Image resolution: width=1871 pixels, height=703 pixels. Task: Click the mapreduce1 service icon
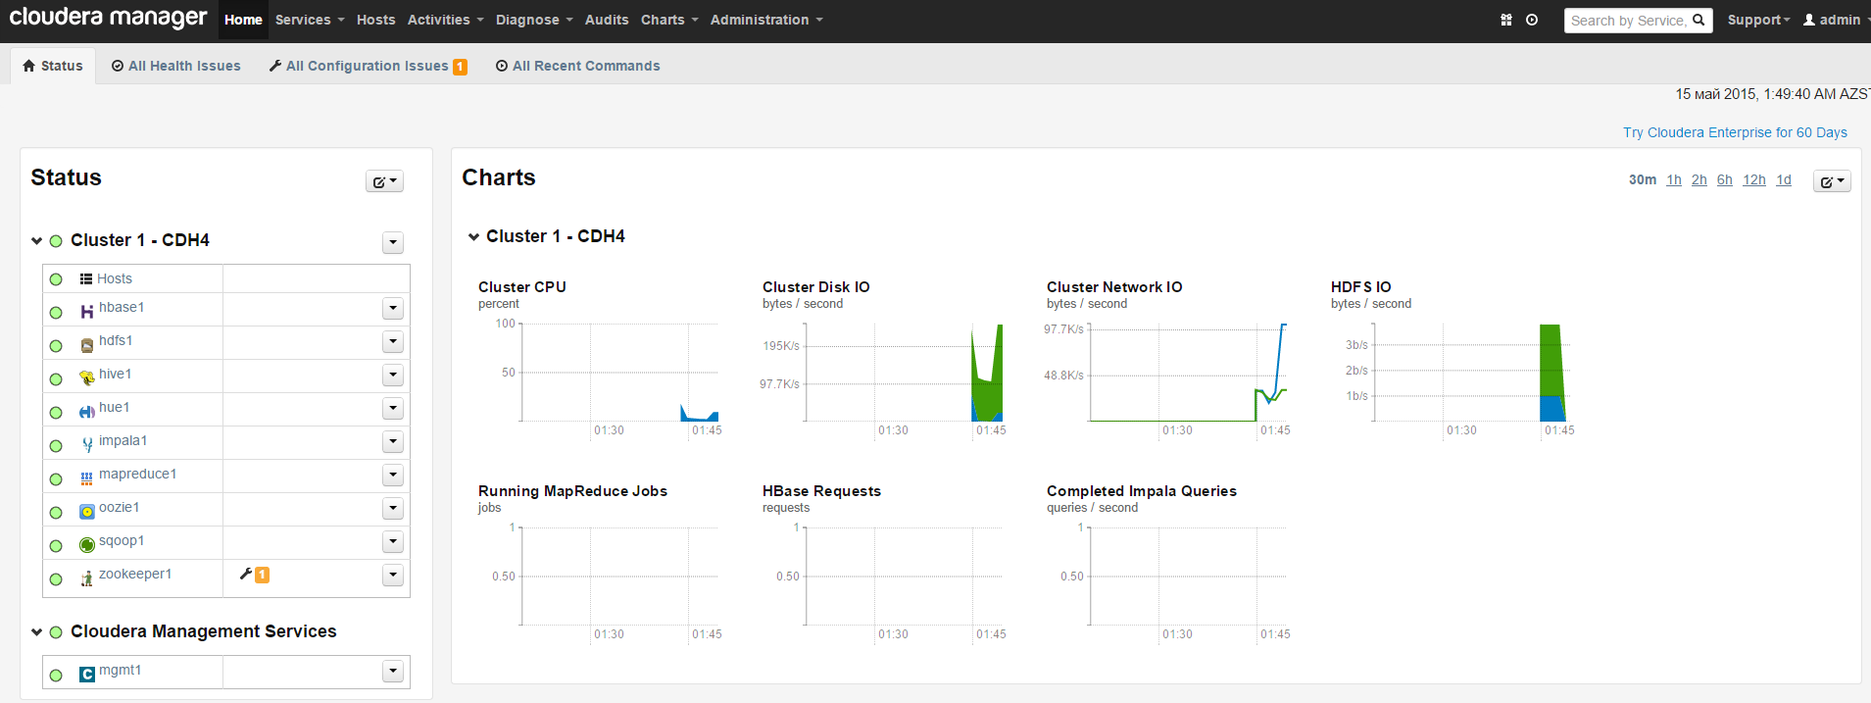(87, 477)
